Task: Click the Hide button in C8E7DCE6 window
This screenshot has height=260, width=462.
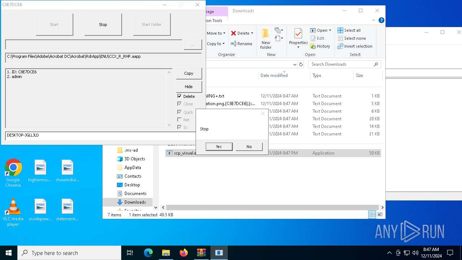Action: 189,87
